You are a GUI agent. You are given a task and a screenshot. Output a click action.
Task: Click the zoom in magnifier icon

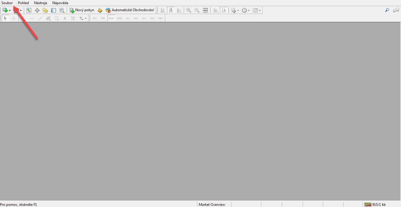coord(189,10)
